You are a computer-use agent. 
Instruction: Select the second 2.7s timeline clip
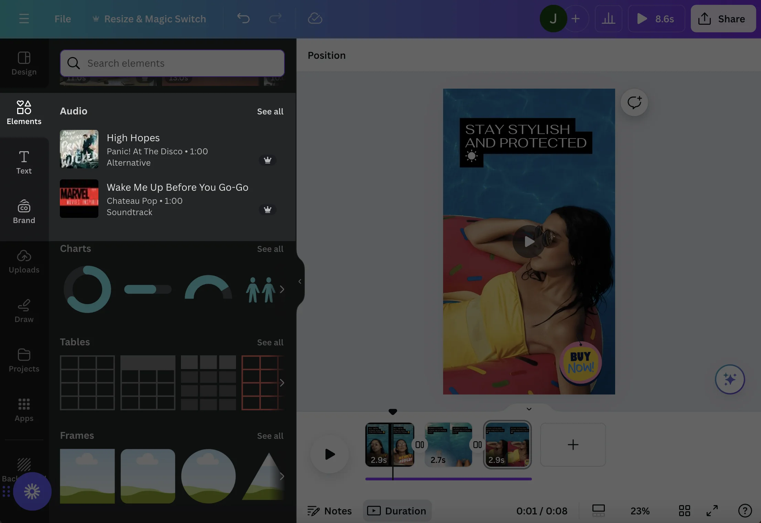[x=448, y=445]
